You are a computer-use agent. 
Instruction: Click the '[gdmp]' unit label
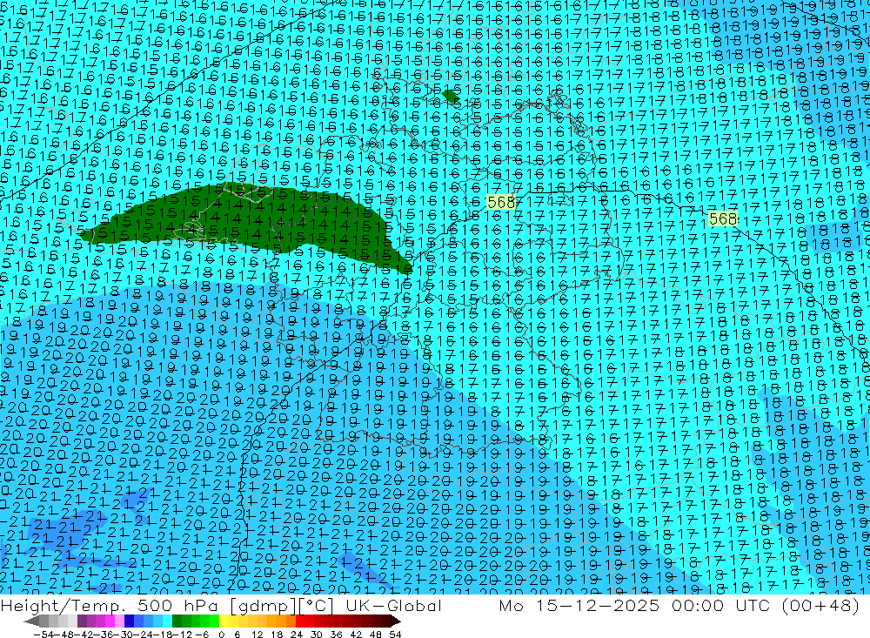pos(263,606)
